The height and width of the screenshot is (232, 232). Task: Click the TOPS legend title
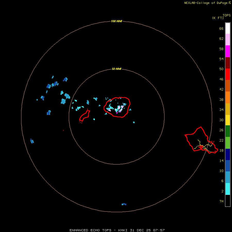[x=227, y=15]
